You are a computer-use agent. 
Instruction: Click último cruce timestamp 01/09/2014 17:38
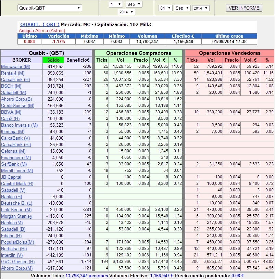pos(229,42)
